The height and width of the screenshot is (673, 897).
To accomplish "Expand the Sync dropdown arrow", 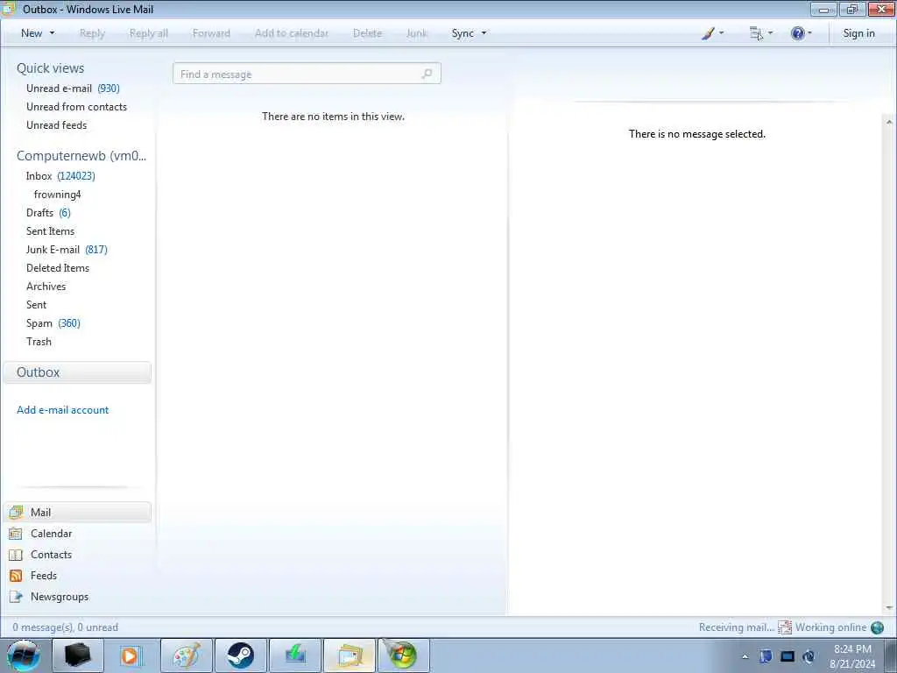I will (x=484, y=33).
